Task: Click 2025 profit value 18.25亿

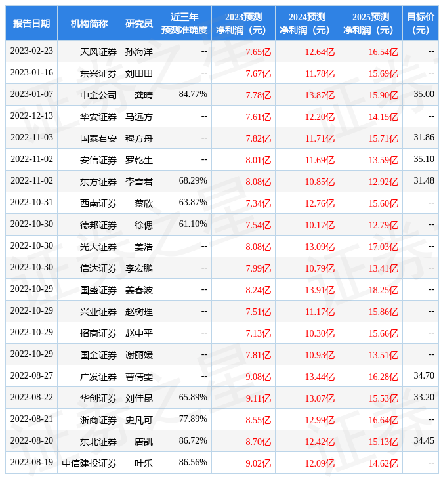Action: [383, 290]
